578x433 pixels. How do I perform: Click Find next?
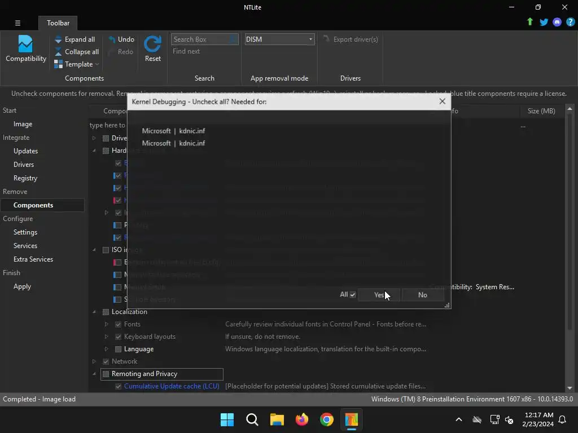186,51
